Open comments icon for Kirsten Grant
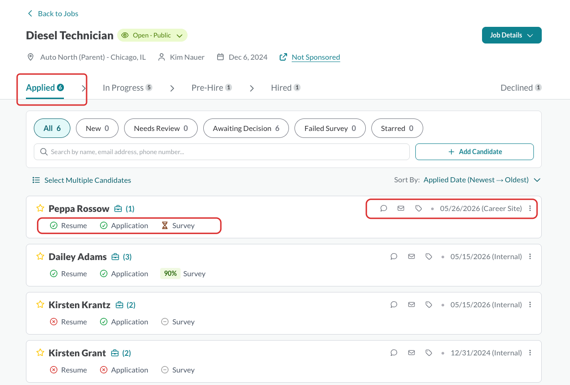 (394, 353)
